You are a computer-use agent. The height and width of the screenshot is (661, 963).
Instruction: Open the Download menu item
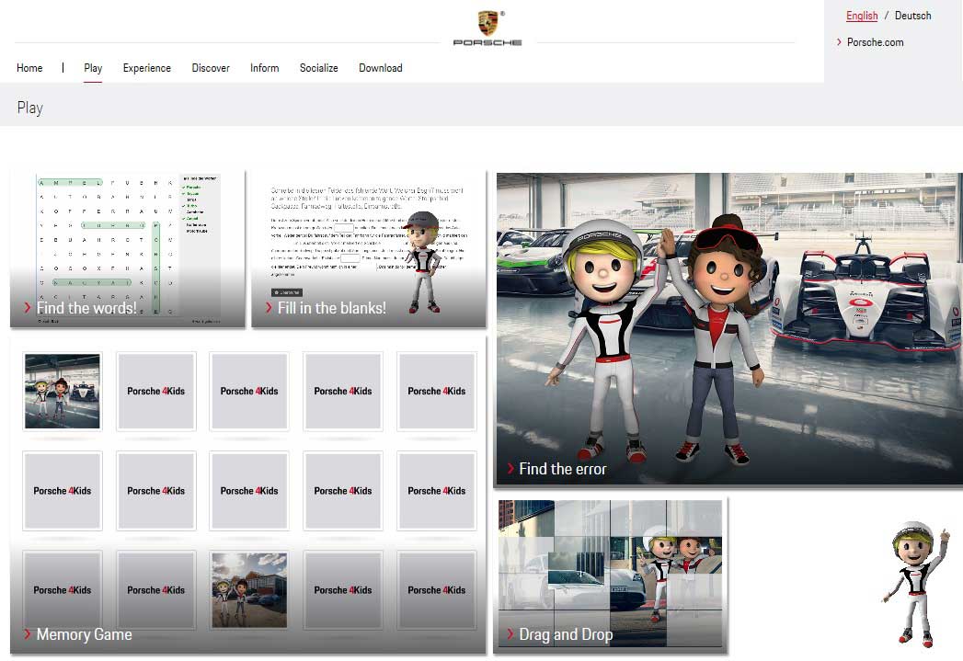381,68
